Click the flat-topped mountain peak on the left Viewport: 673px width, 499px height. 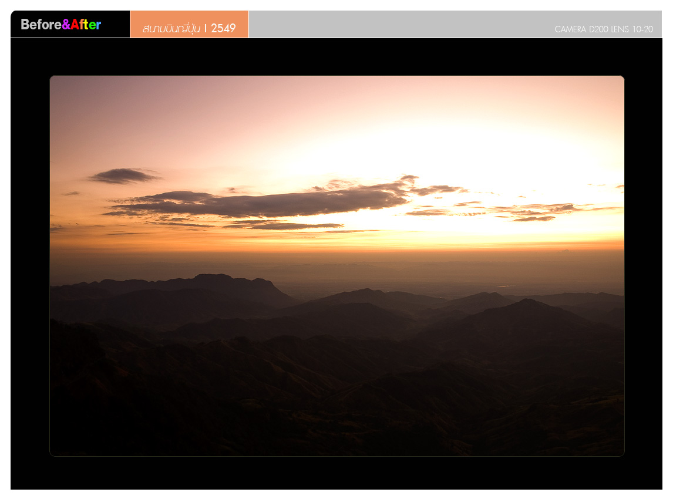click(x=213, y=277)
